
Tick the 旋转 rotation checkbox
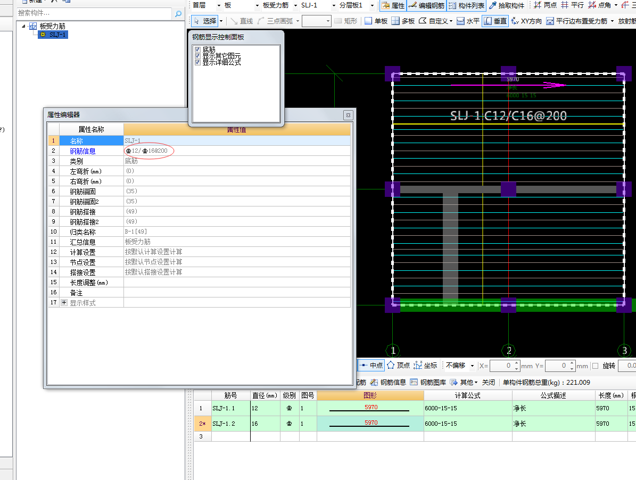click(596, 366)
